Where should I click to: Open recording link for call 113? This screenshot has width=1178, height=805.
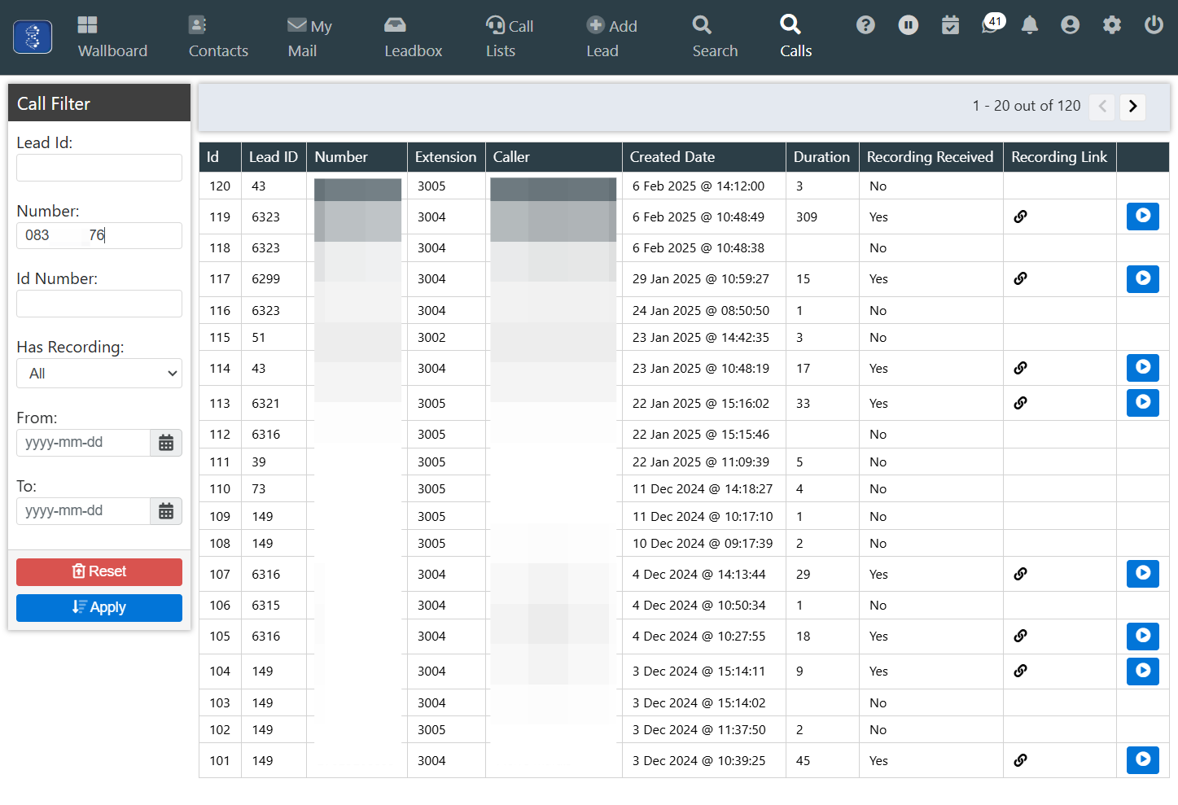tap(1020, 403)
